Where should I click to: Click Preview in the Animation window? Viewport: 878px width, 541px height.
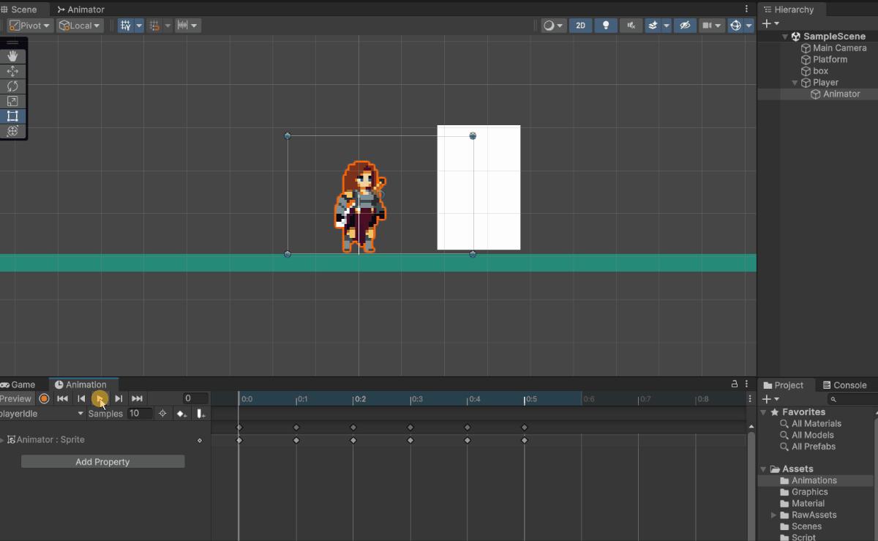point(15,398)
